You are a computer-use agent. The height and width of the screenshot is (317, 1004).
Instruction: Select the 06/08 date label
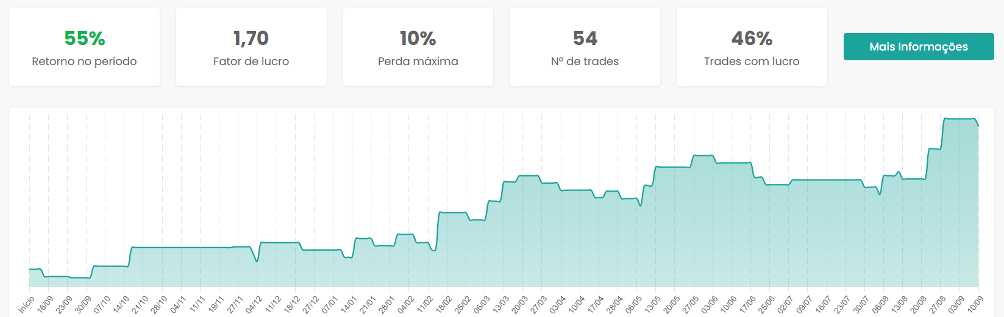click(880, 304)
